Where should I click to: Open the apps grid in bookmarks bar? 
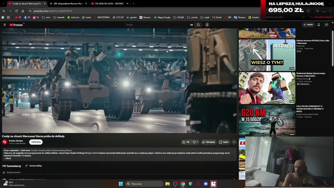point(8,17)
